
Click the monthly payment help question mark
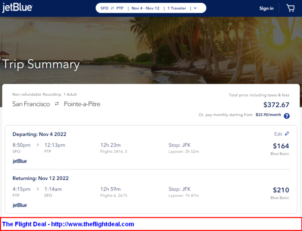point(287,116)
